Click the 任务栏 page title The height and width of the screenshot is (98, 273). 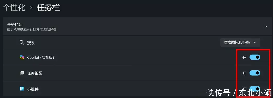[x=48, y=8]
